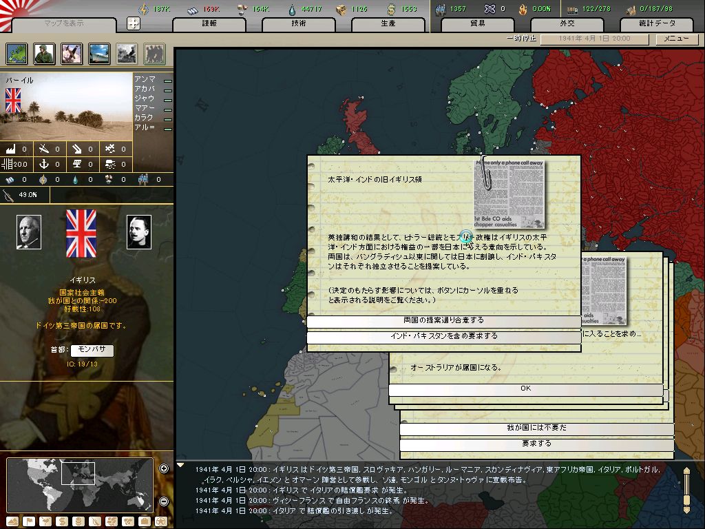705x529 pixels.
Task: Collapse the message log triangle arrow
Action: (x=180, y=465)
